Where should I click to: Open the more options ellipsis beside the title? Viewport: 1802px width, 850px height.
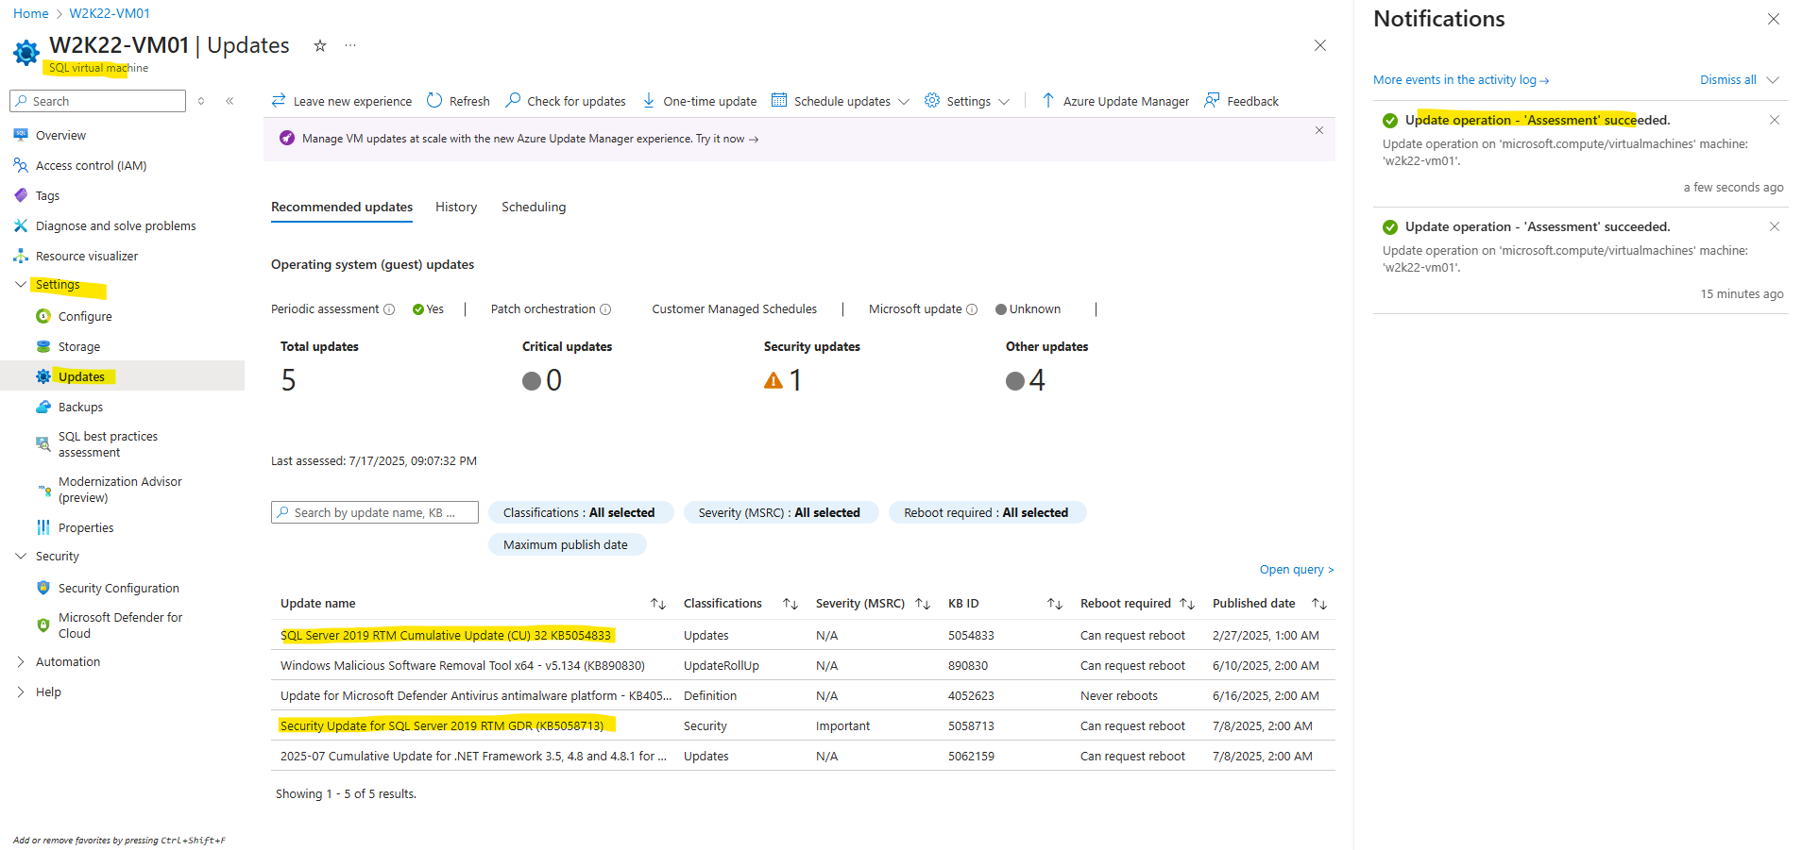[x=350, y=45]
